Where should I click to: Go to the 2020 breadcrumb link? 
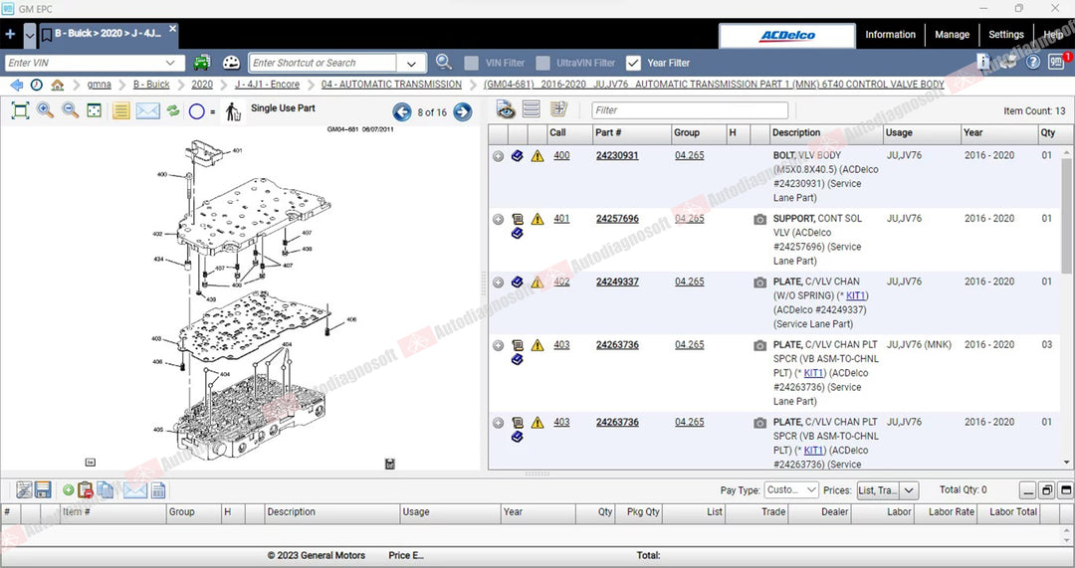(201, 85)
